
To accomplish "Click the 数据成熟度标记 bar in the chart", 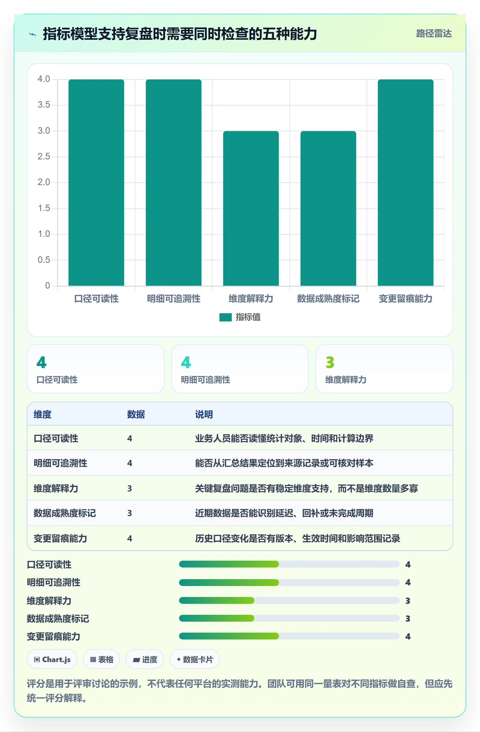I will [328, 208].
